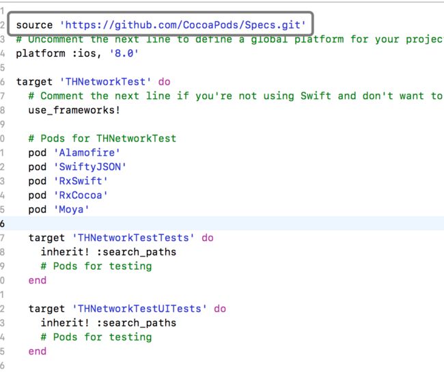Click the pod 'RxSwift' line
The image size is (444, 373).
tap(68, 181)
